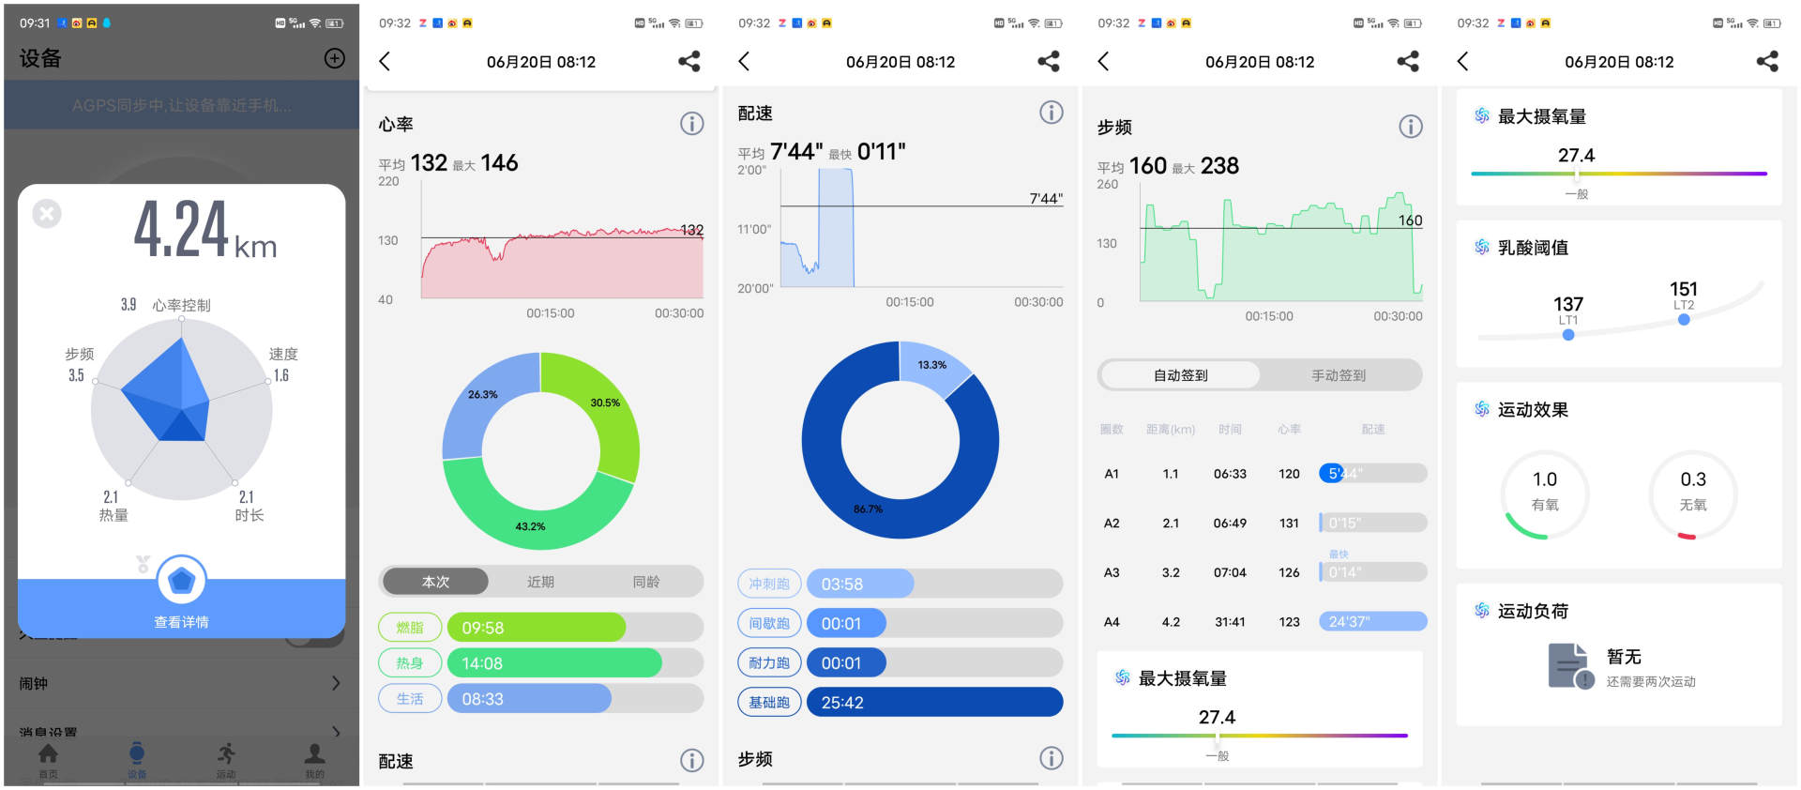
Task: Select lap row A3 in the table
Action: (1263, 572)
